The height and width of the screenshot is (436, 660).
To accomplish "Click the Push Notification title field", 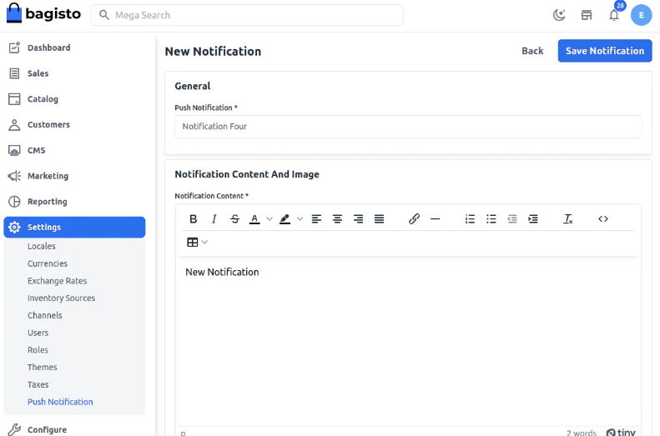I will (x=408, y=127).
